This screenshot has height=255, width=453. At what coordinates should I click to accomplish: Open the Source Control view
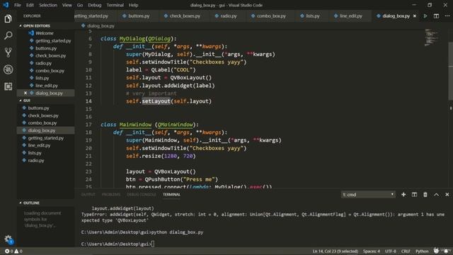coord(8,52)
